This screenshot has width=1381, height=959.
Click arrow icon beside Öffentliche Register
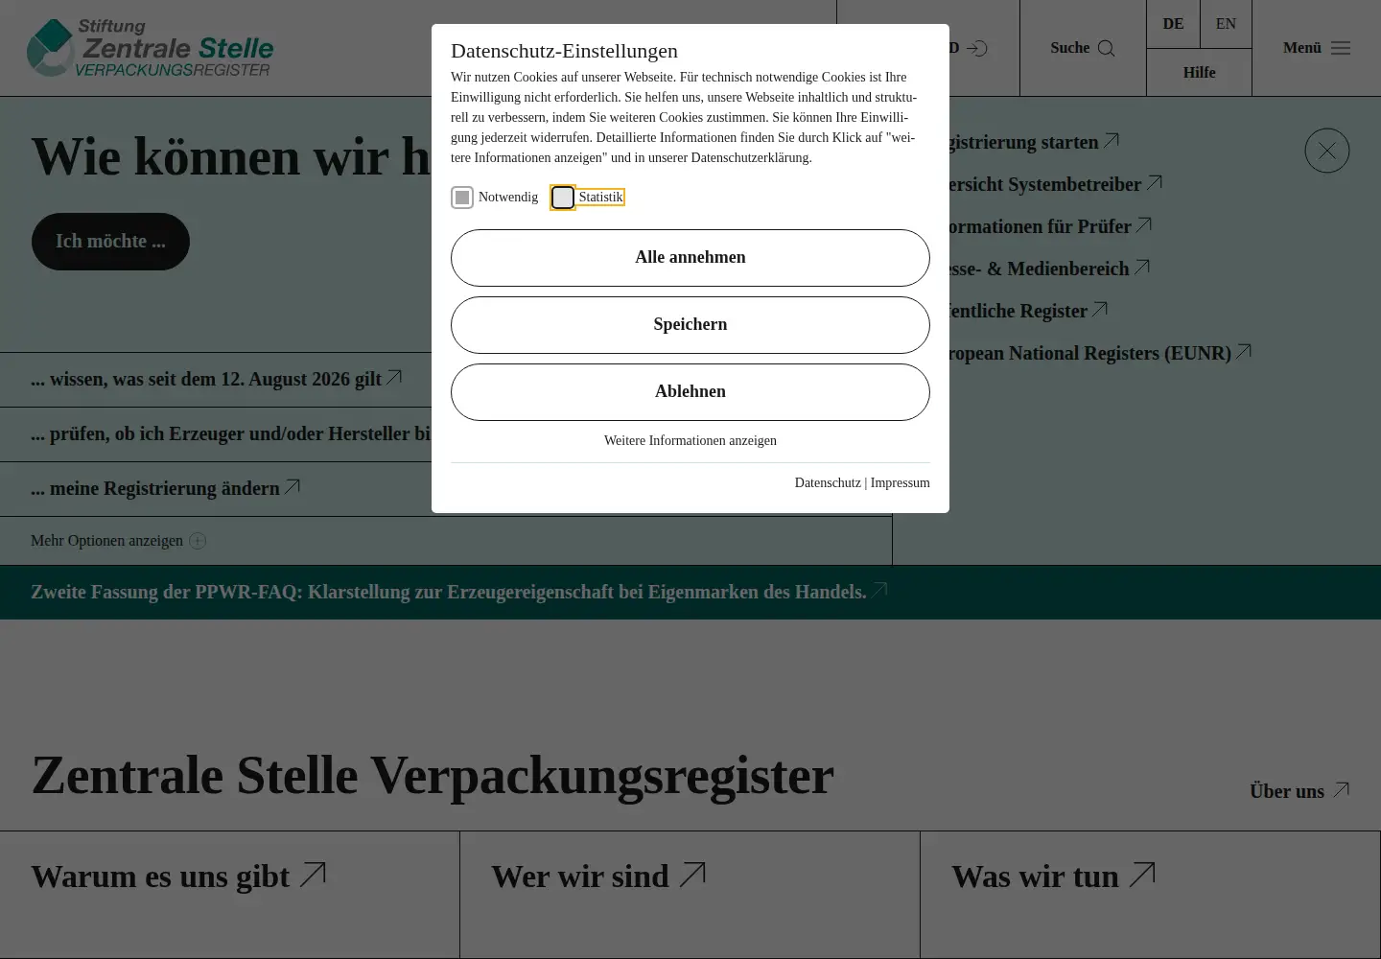pyautogui.click(x=1100, y=309)
